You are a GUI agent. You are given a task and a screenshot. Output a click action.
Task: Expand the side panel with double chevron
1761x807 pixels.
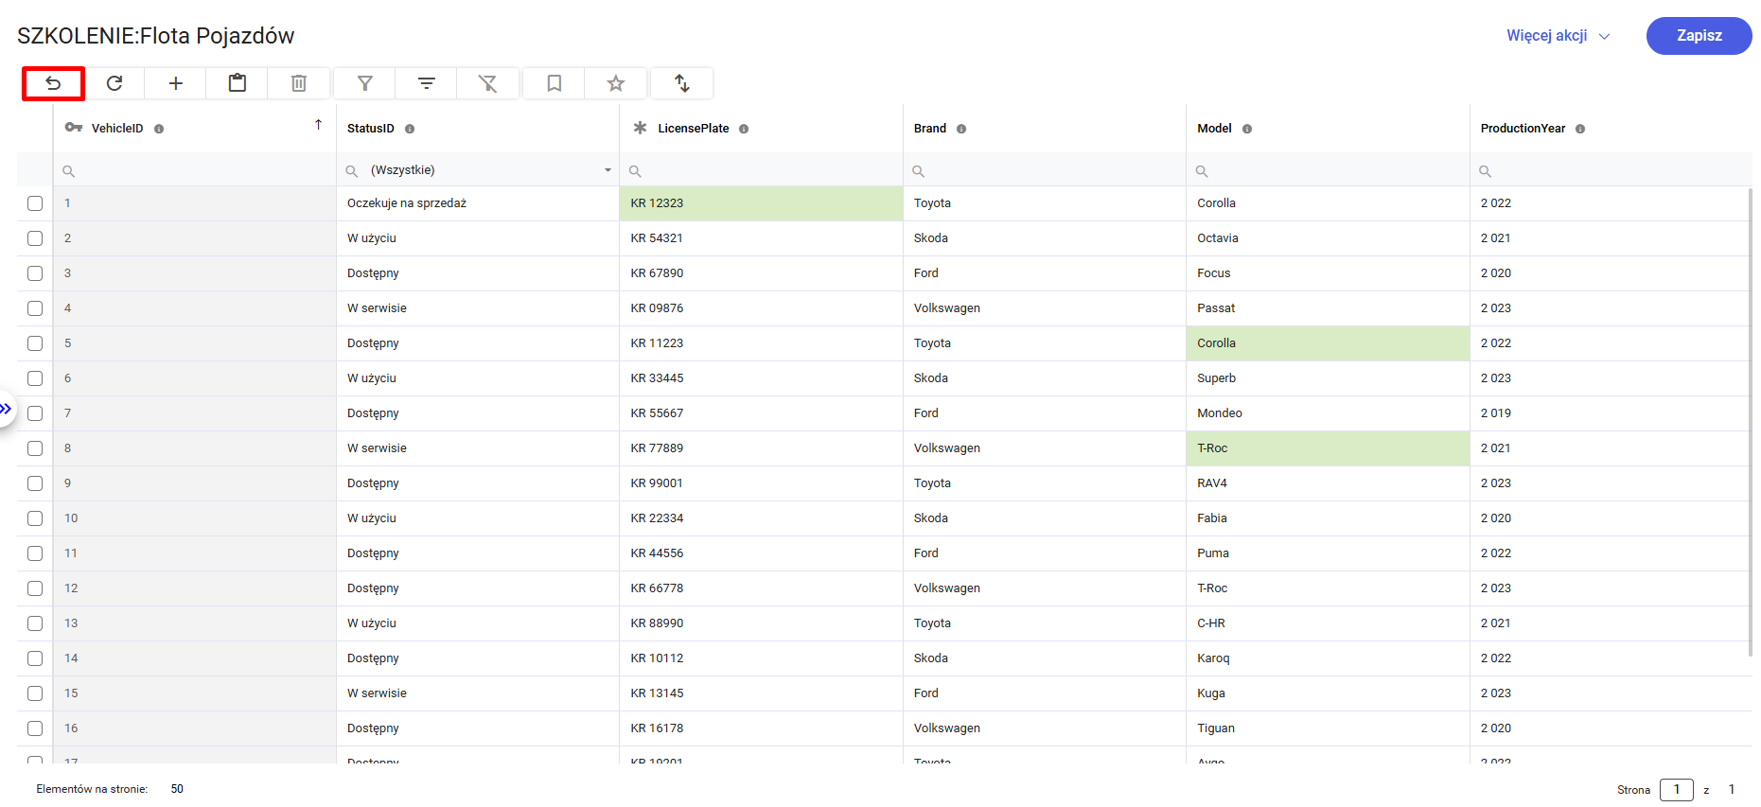click(7, 409)
